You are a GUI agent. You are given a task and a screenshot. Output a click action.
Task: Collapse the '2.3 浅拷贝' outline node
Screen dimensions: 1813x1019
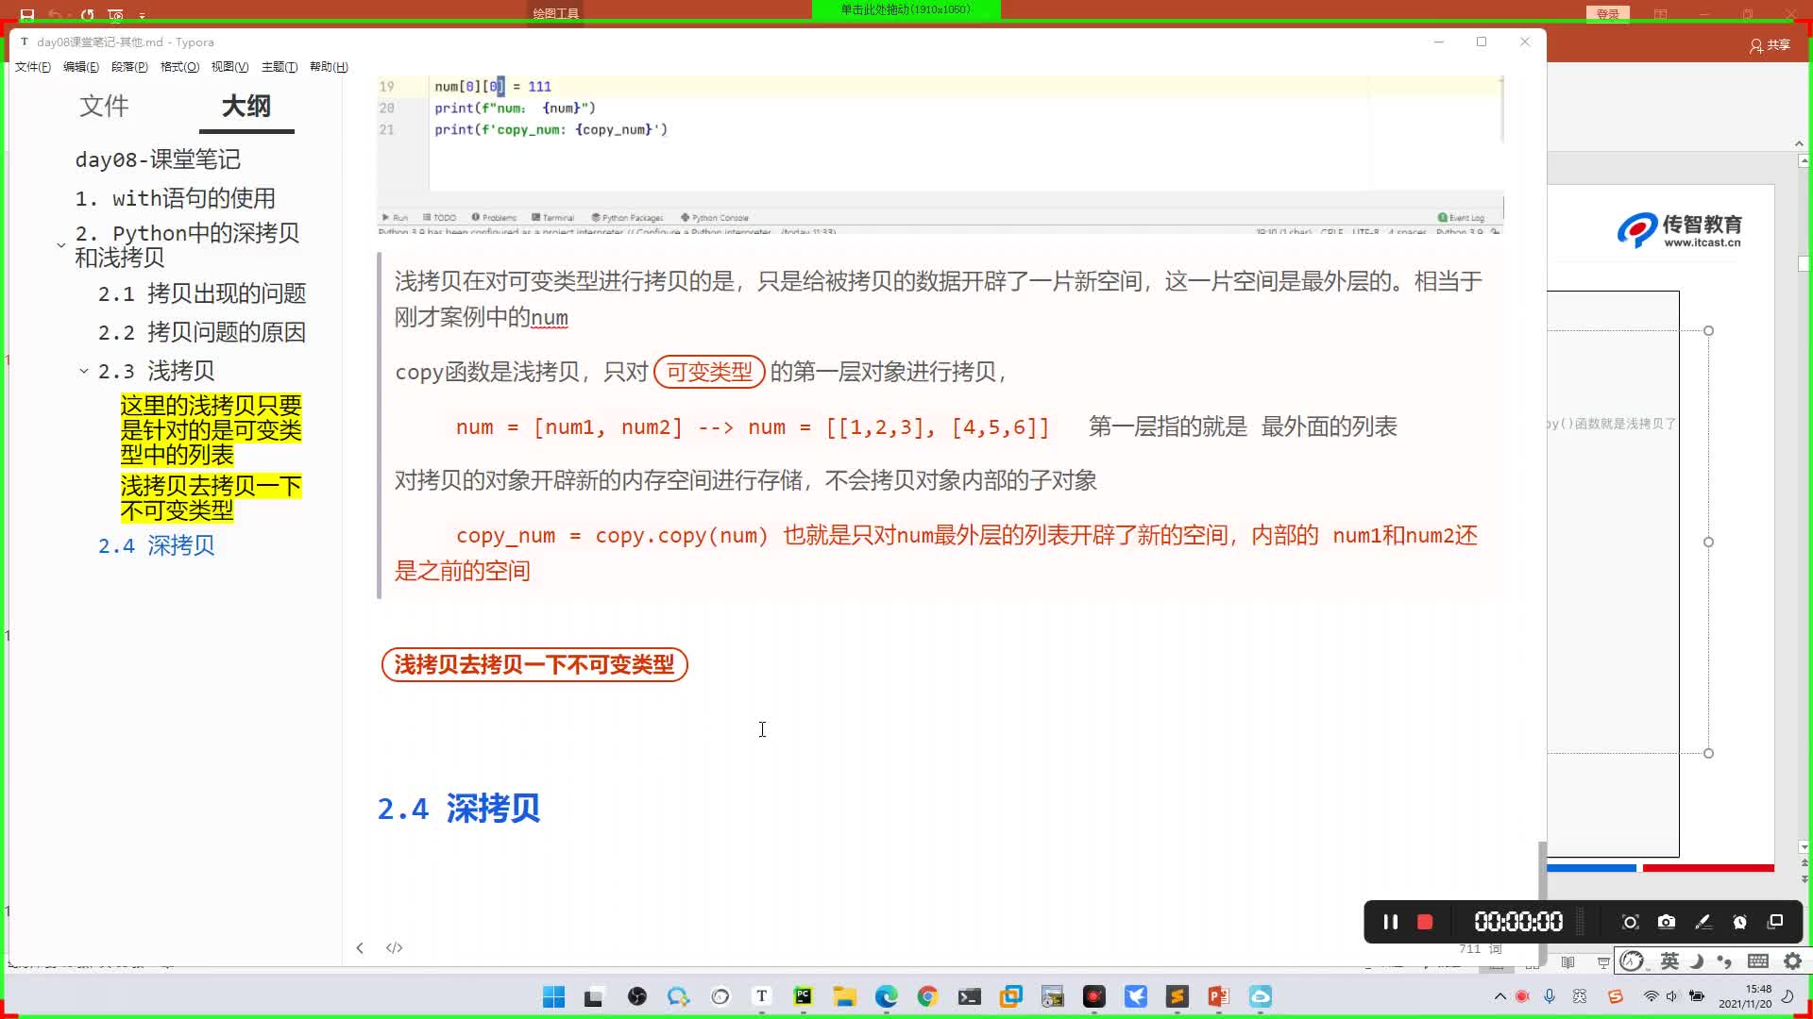click(x=84, y=371)
